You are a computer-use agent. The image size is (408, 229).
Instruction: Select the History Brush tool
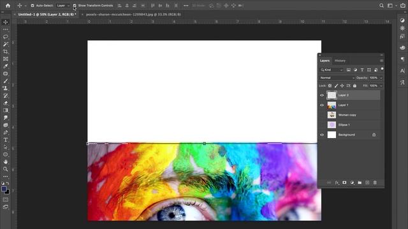tap(6, 95)
